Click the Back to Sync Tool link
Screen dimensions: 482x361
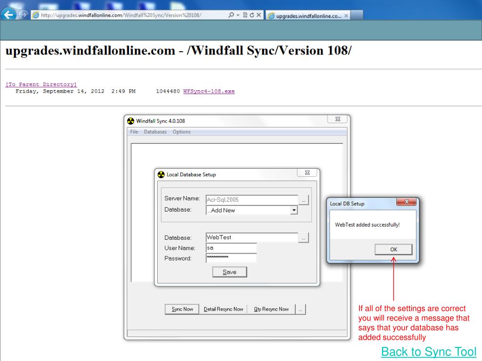click(429, 352)
